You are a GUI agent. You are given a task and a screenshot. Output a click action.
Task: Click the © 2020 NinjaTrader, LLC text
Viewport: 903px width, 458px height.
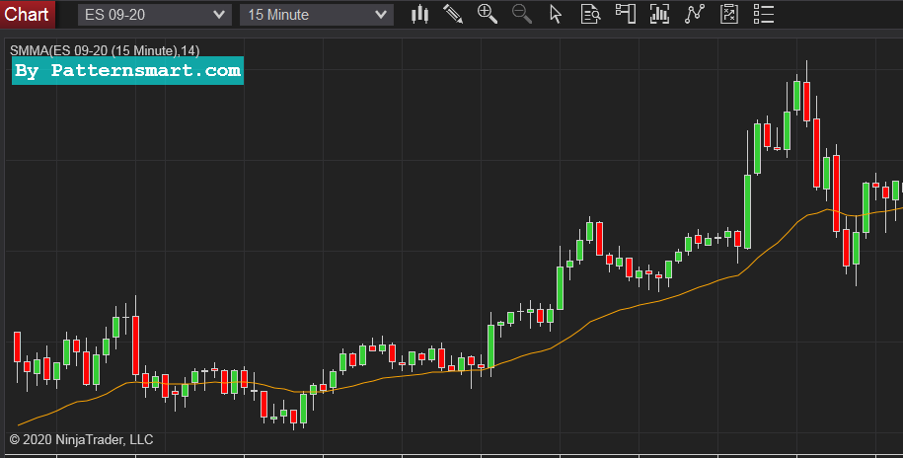[81, 439]
